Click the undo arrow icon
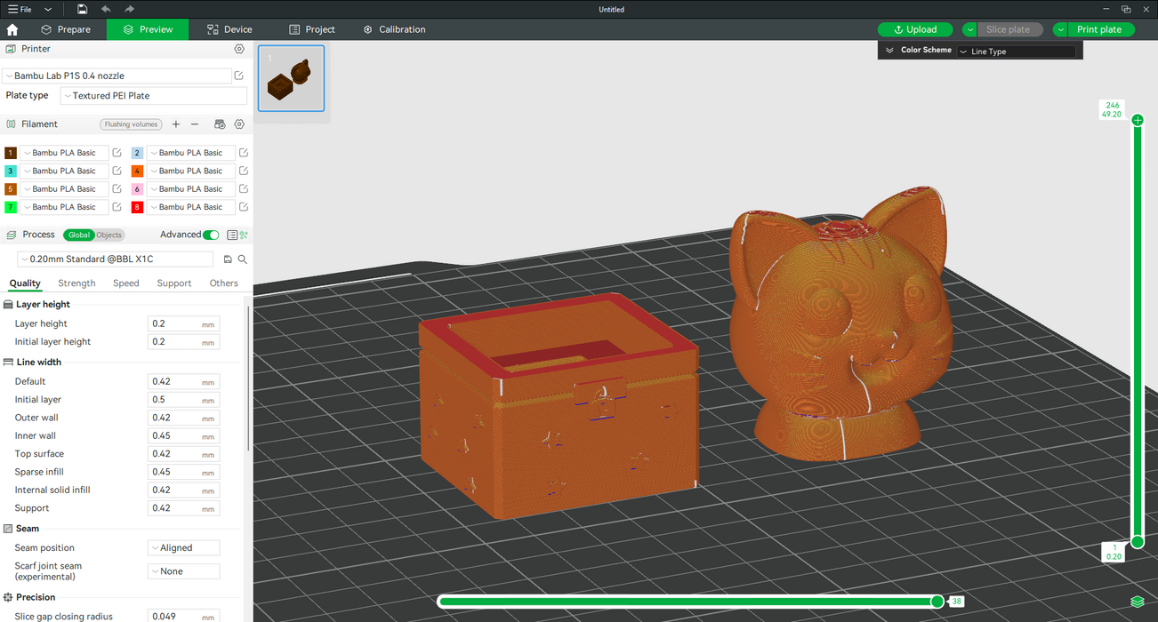Viewport: 1158px width, 622px height. tap(105, 9)
